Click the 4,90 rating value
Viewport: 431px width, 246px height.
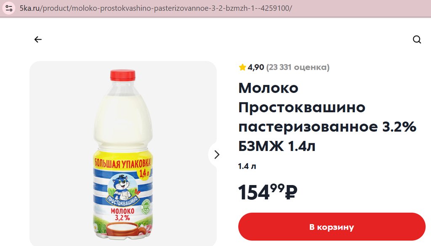255,67
